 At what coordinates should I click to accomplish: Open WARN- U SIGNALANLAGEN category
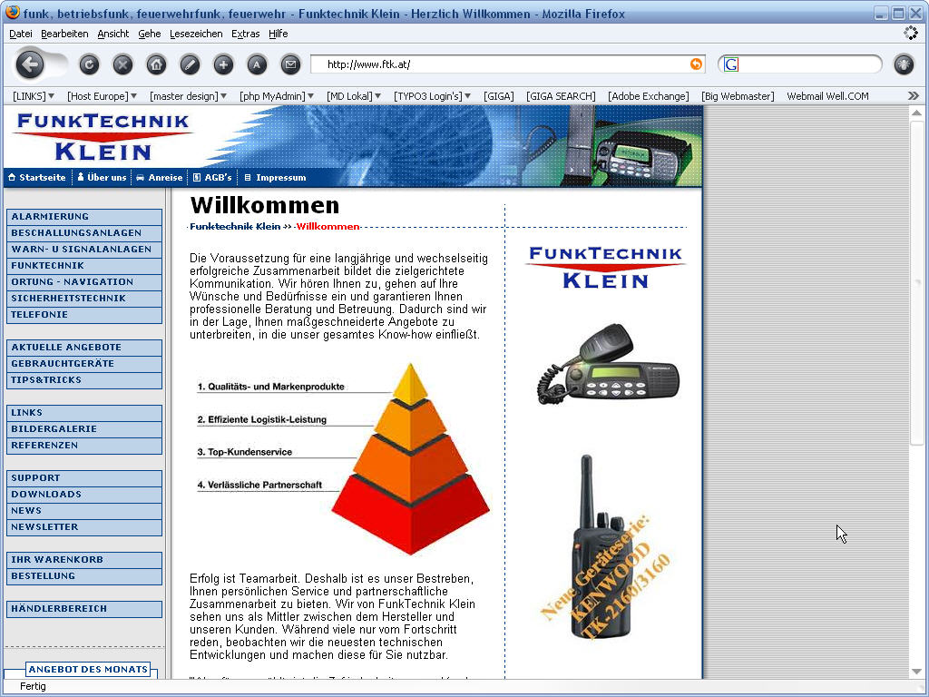click(x=84, y=249)
